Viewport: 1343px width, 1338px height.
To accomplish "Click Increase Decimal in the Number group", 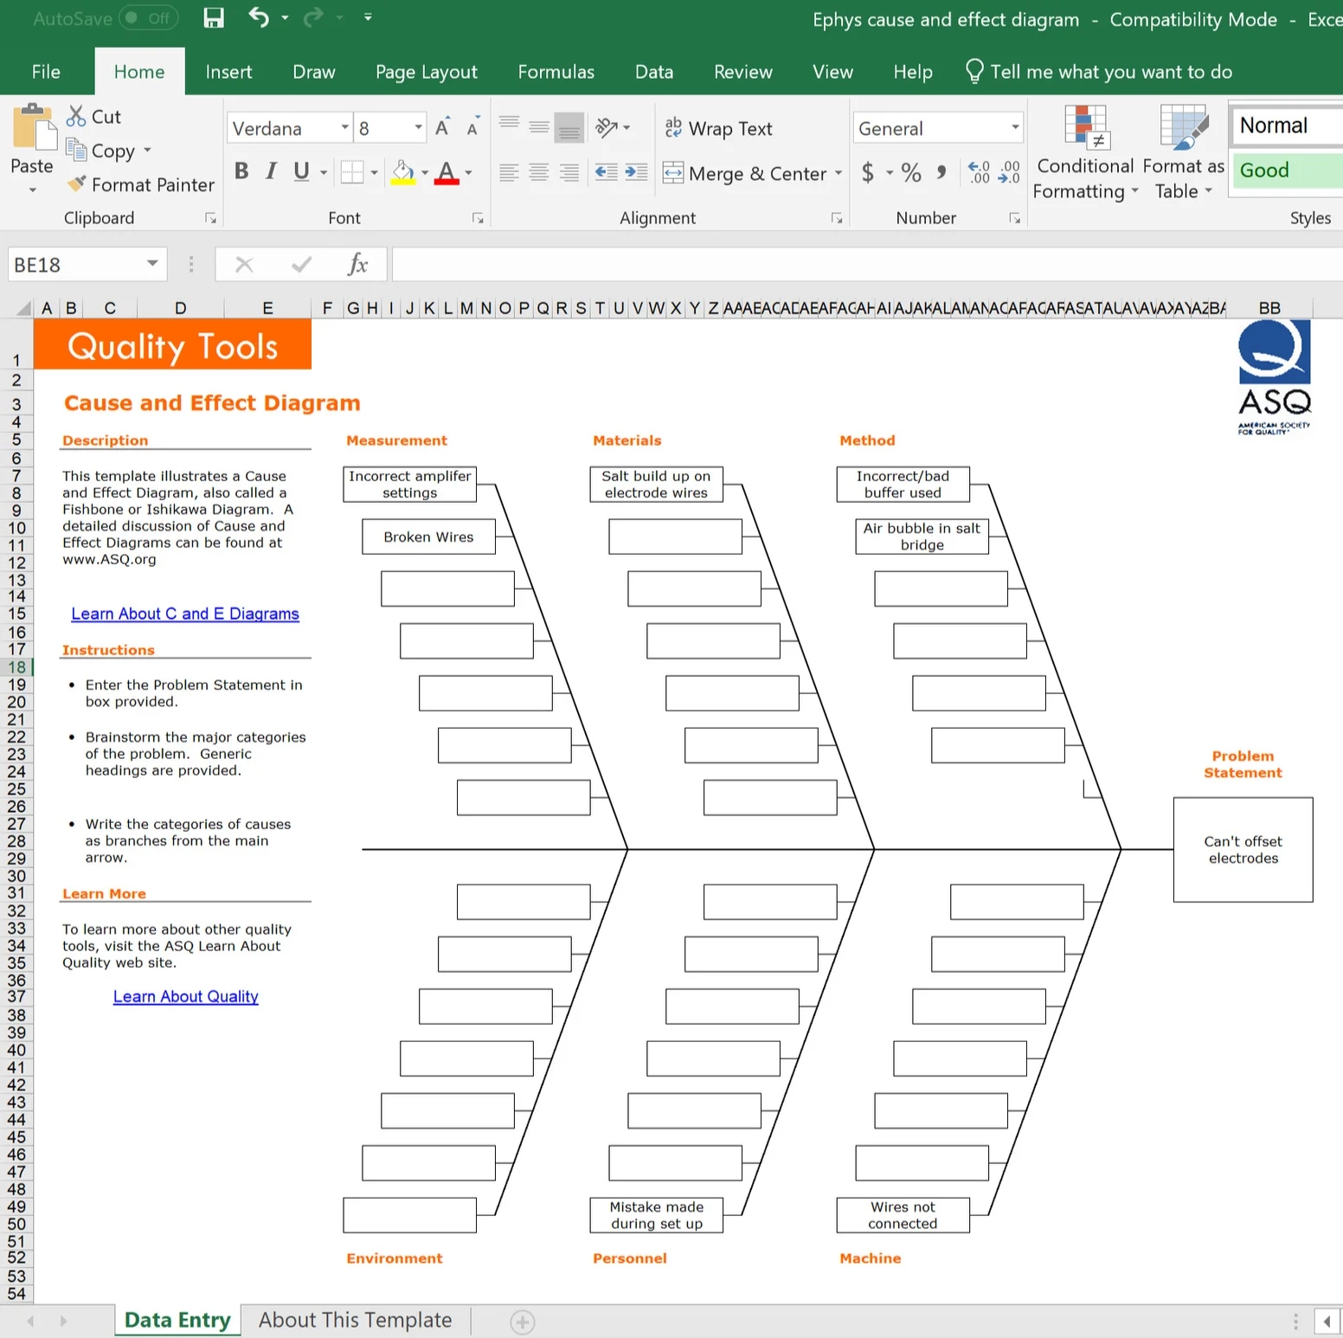I will (x=979, y=173).
